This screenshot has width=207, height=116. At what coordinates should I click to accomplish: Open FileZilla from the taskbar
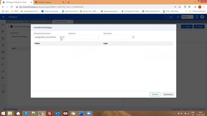click(x=49, y=113)
